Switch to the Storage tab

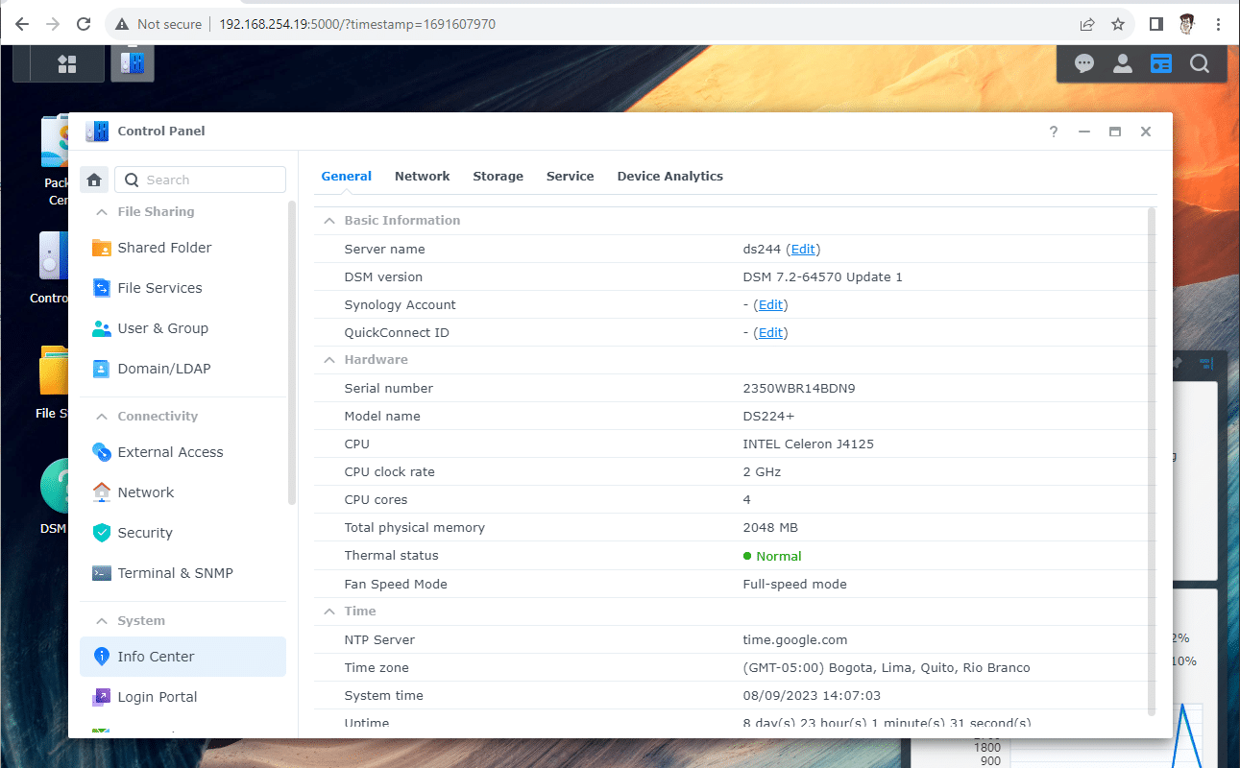(498, 177)
